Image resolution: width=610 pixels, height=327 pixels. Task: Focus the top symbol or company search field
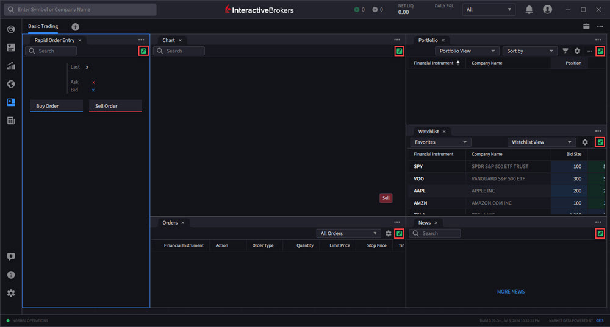point(81,9)
